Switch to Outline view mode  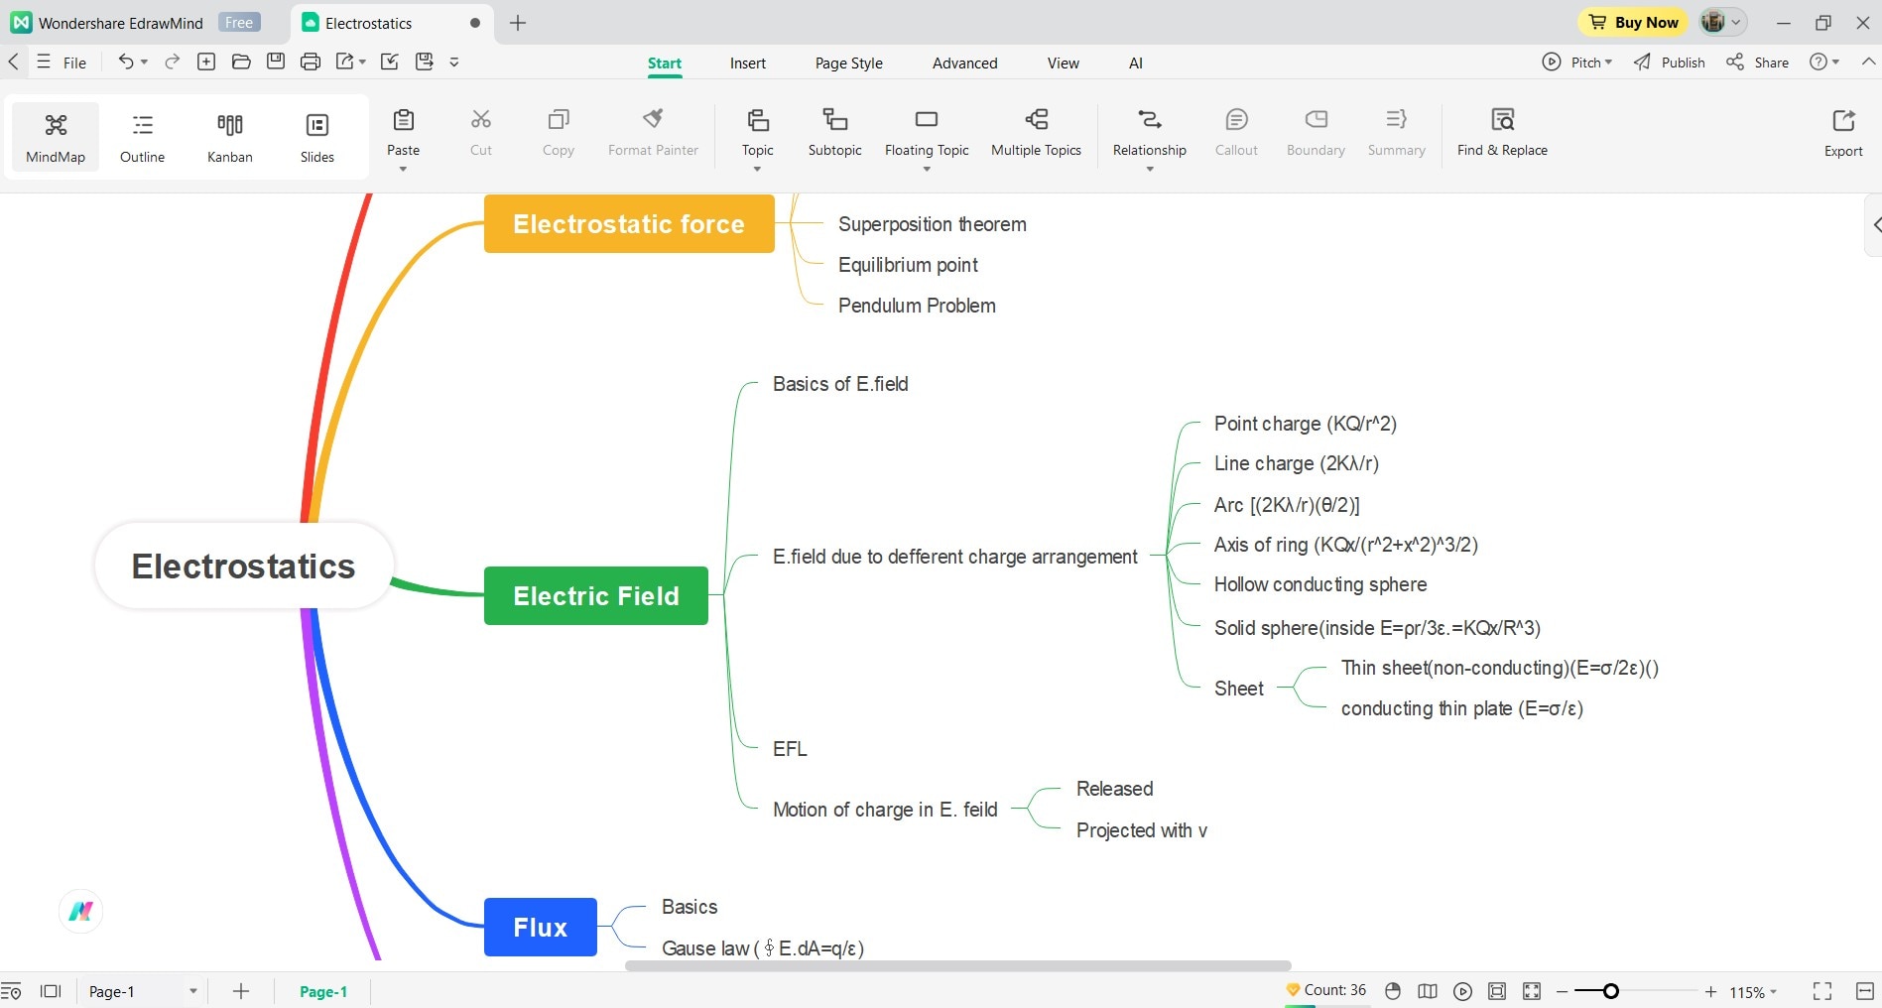click(x=142, y=137)
